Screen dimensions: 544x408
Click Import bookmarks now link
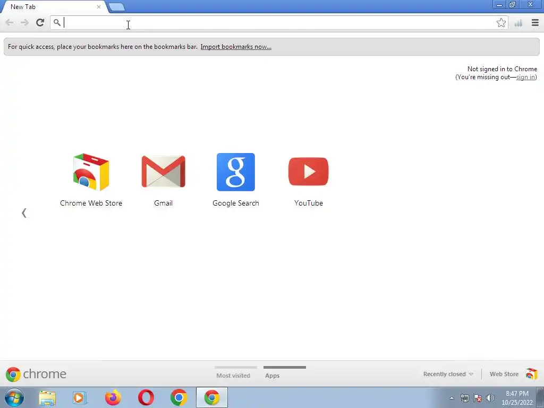[x=236, y=47]
